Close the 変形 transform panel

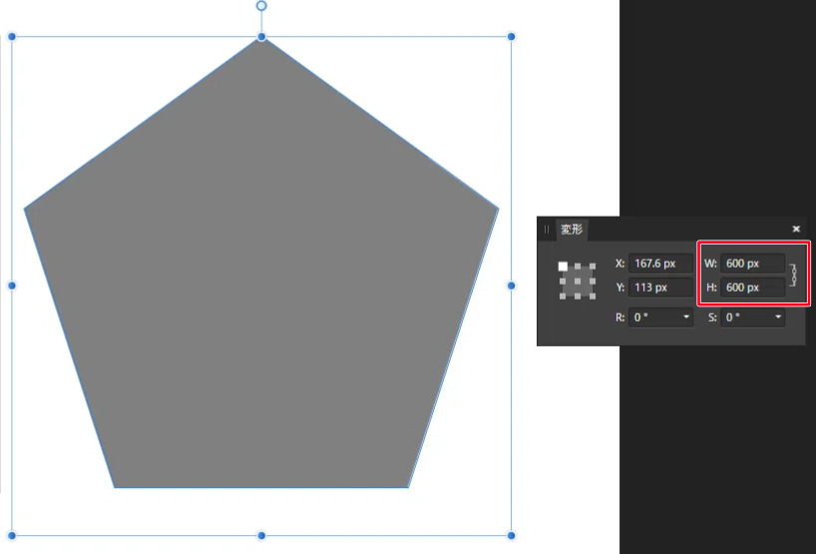click(x=796, y=229)
